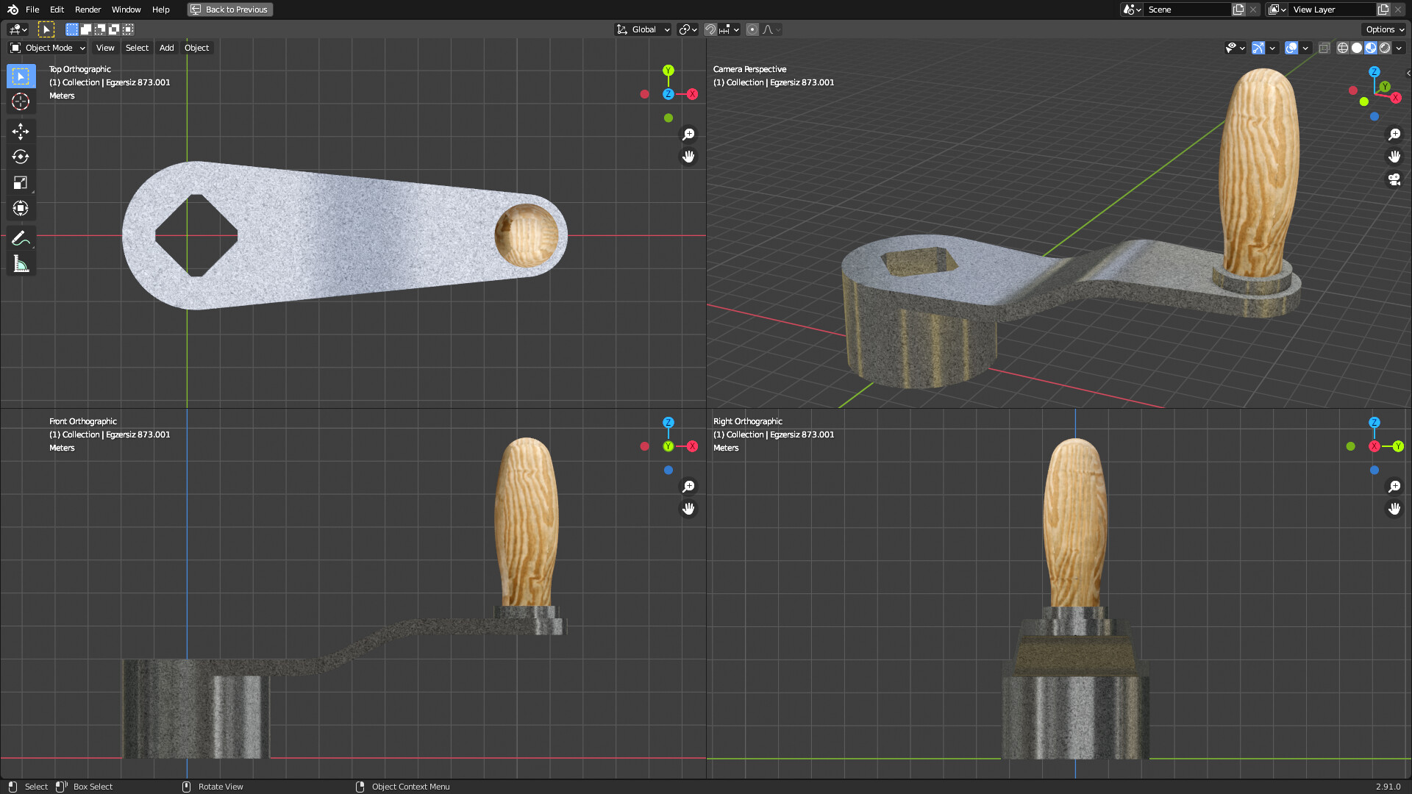Open the Render menu in the top bar
Viewport: 1412px width, 794px height.
[x=88, y=10]
